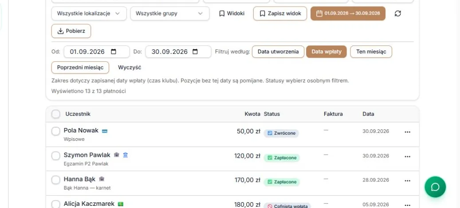Screen dimensions: 460x208
Task: Click the Wpisowe description under Pola Nowak
Action: (x=74, y=140)
